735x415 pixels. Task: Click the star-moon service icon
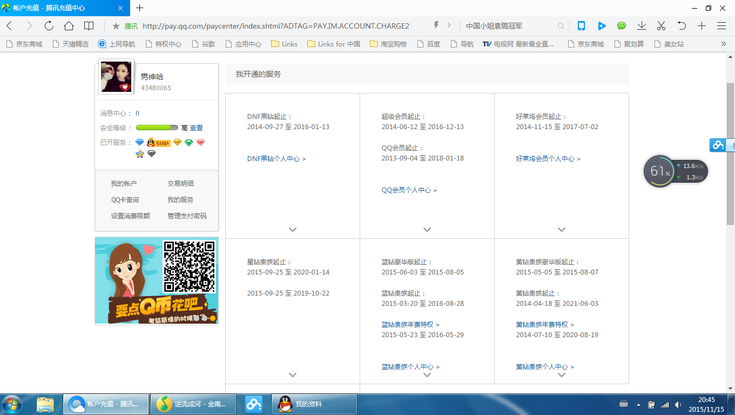(x=140, y=154)
